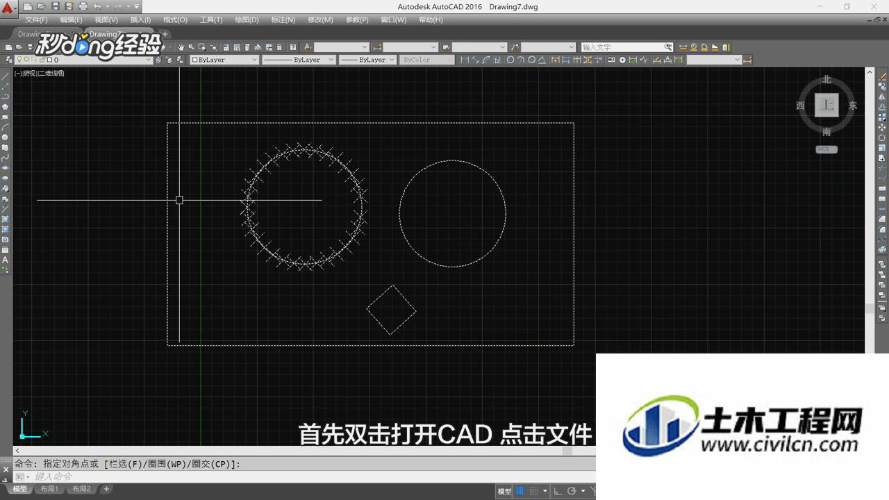
Task: Toggle the layer 0 lightbulb on/off icon
Action: pyautogui.click(x=19, y=59)
